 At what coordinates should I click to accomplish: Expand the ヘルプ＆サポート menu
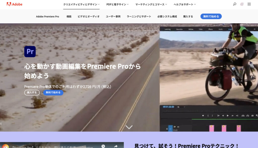click(185, 5)
